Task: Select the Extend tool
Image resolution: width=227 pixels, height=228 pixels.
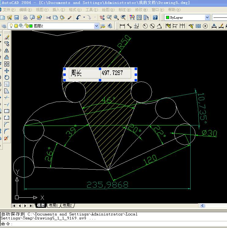Action: click(7, 104)
